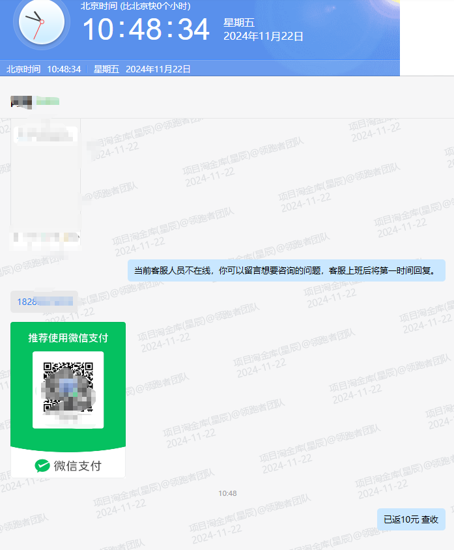
Task: Click the blurred contact name beside the avatar
Action: coord(48,101)
